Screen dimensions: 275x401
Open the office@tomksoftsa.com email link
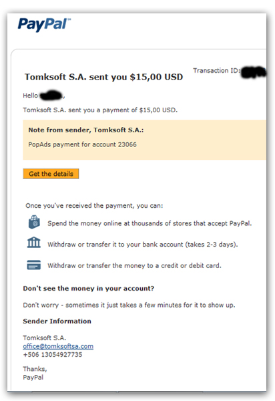coord(58,346)
